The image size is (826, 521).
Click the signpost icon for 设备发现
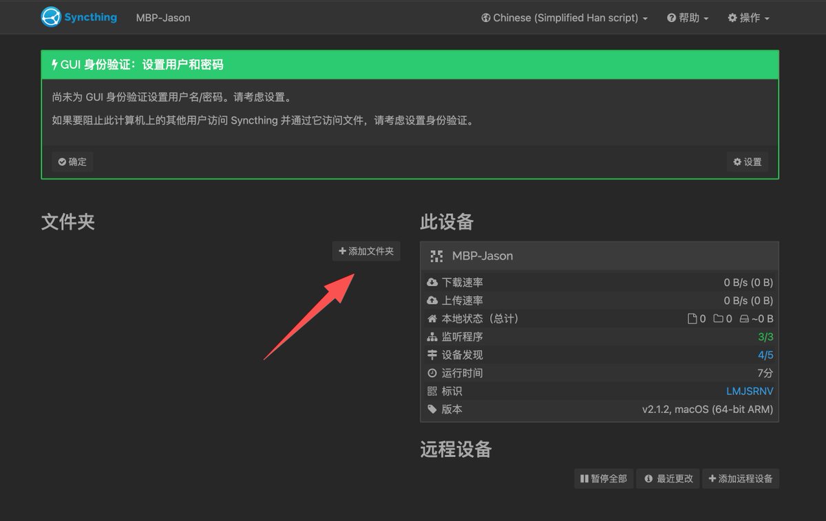pos(432,355)
